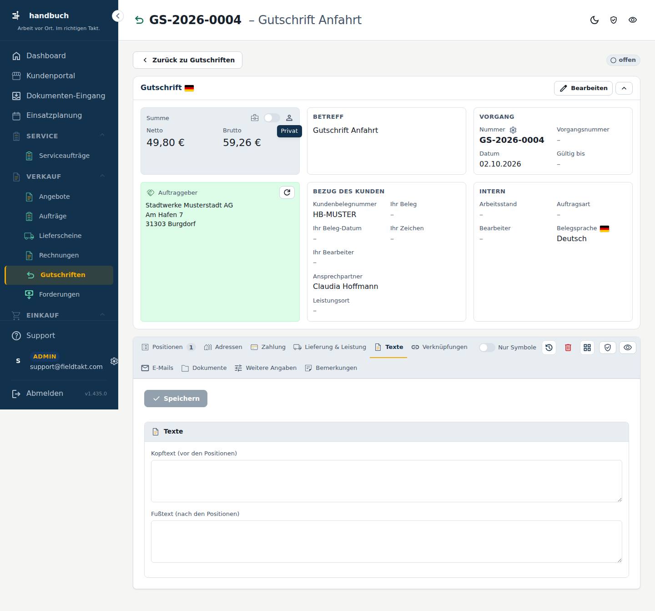Collapse the Gutschrift panel with the chevron
The height and width of the screenshot is (611, 655).
624,88
